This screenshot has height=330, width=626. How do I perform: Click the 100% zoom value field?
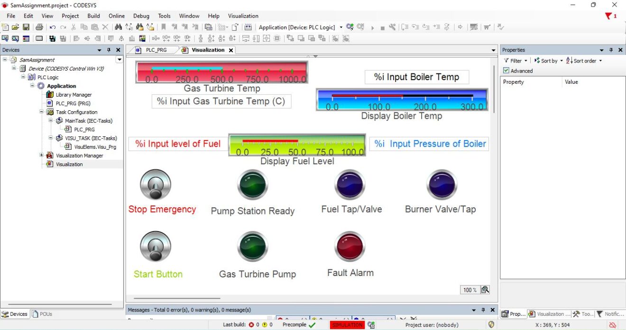(x=469, y=289)
